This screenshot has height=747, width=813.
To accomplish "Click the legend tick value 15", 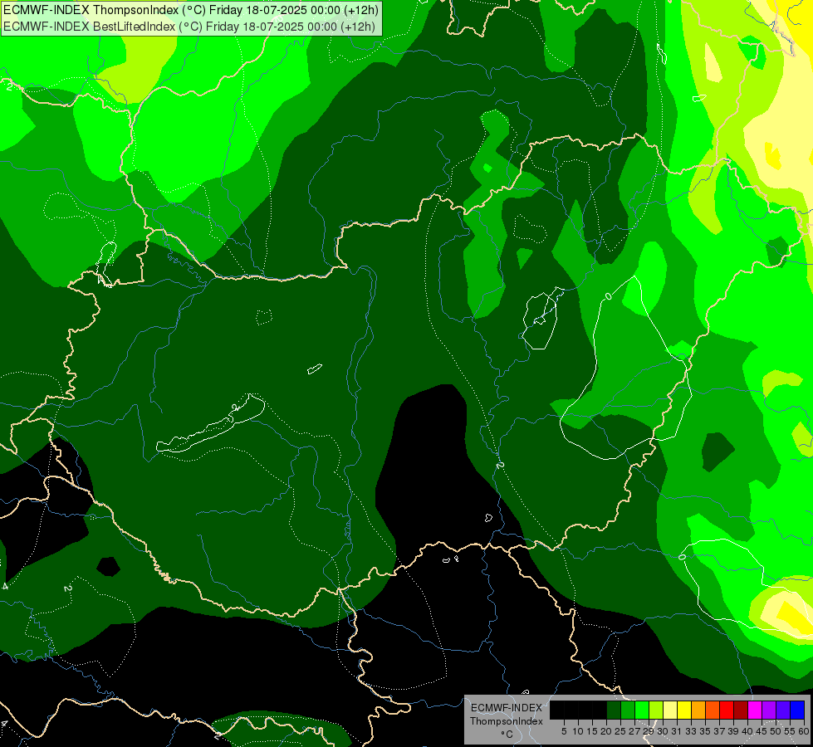I will point(592,731).
